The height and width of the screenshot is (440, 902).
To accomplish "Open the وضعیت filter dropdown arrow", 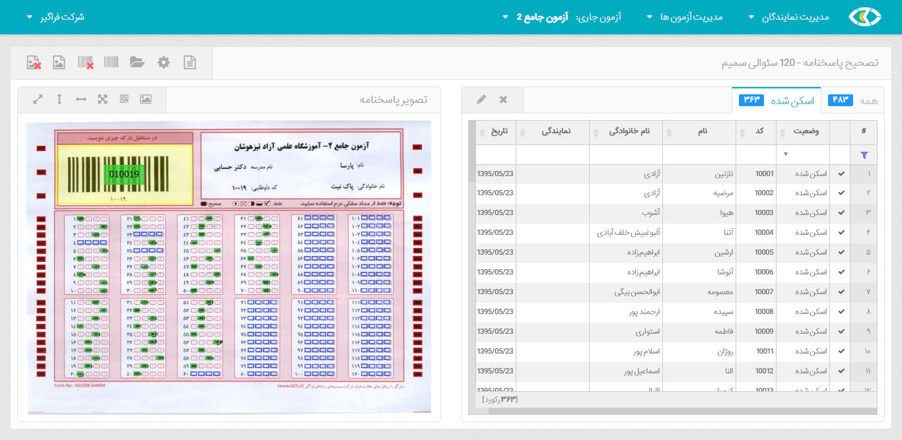I will [x=786, y=155].
